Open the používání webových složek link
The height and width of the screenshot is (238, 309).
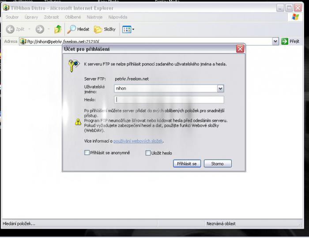coord(138,141)
